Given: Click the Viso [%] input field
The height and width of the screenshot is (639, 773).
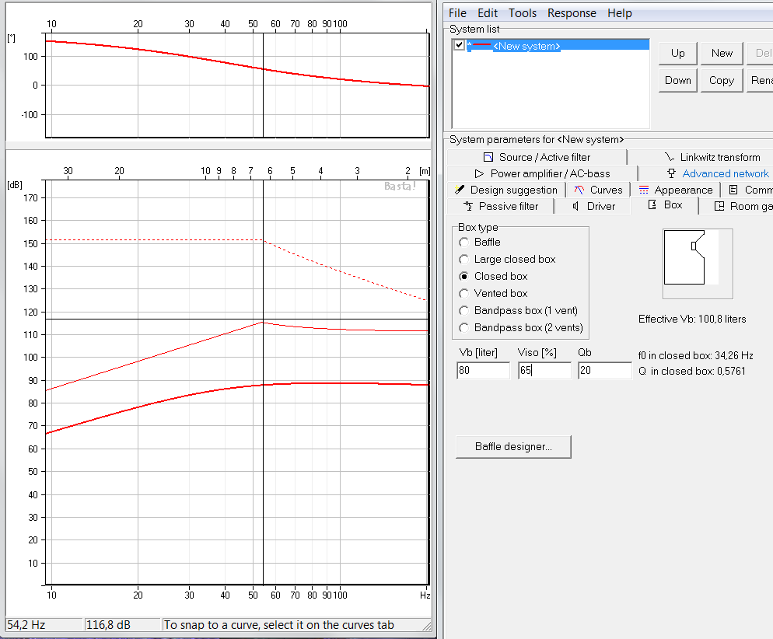Looking at the screenshot, I should [544, 370].
